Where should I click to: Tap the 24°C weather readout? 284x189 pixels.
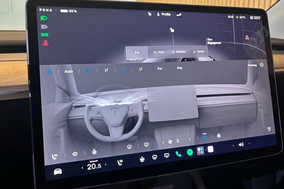241,17
